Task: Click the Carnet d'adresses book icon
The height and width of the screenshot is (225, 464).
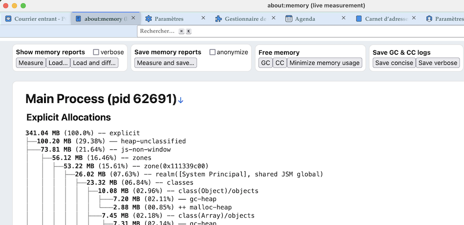Action: pyautogui.click(x=359, y=19)
